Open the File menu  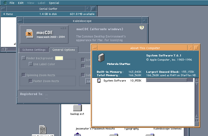coord(12,3)
